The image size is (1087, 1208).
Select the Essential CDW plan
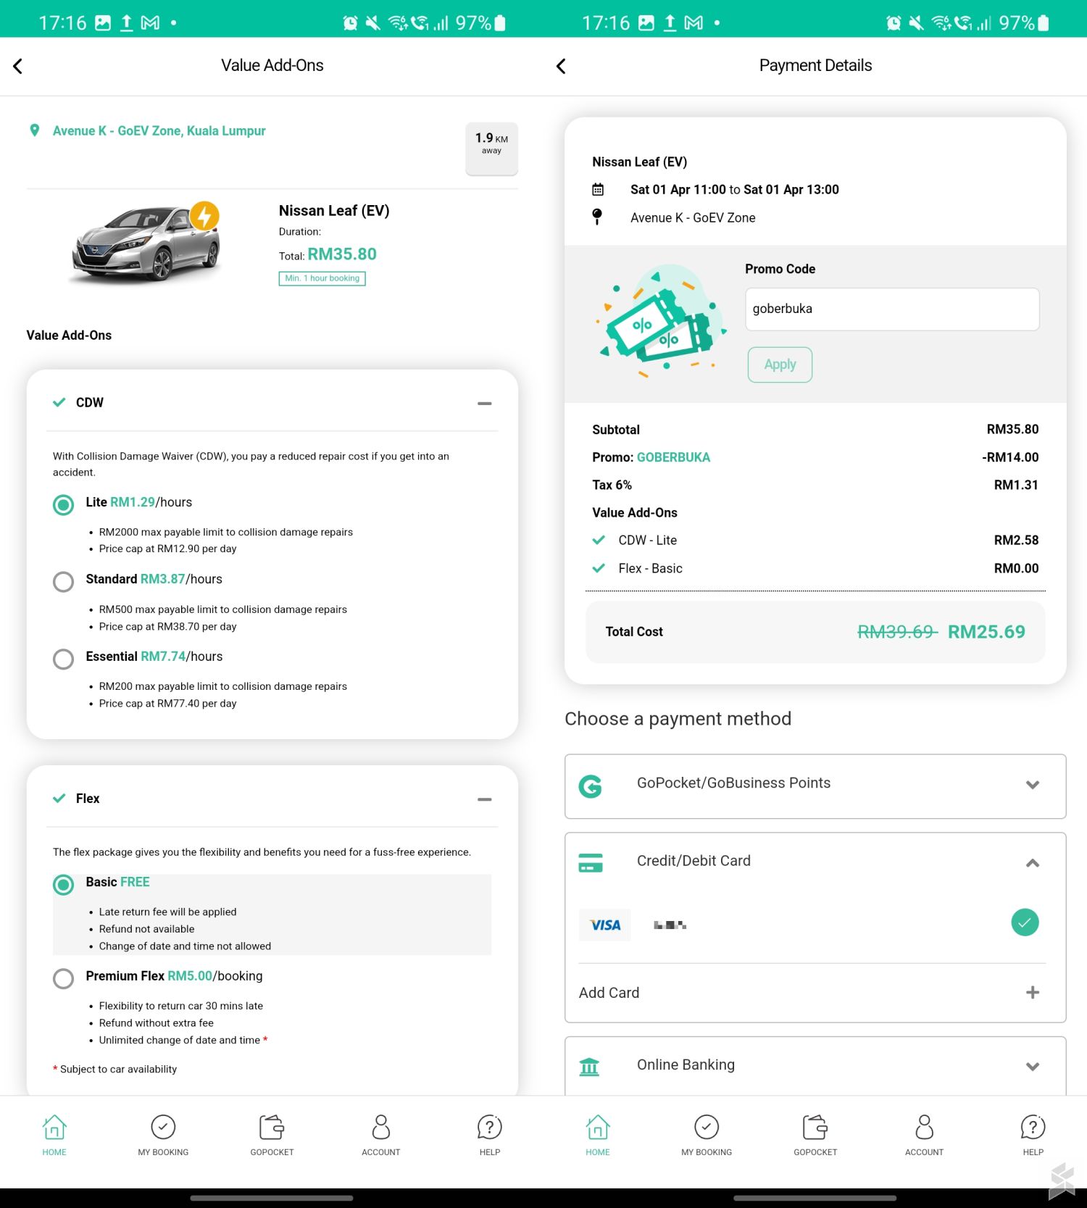63,659
